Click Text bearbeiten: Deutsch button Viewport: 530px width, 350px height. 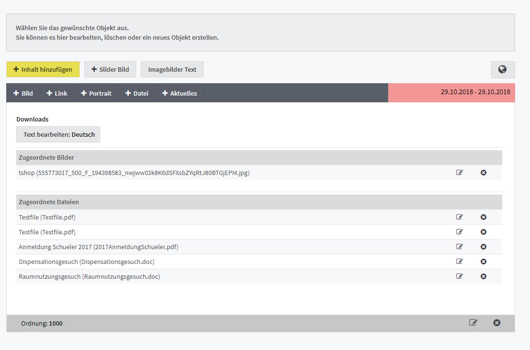click(58, 134)
